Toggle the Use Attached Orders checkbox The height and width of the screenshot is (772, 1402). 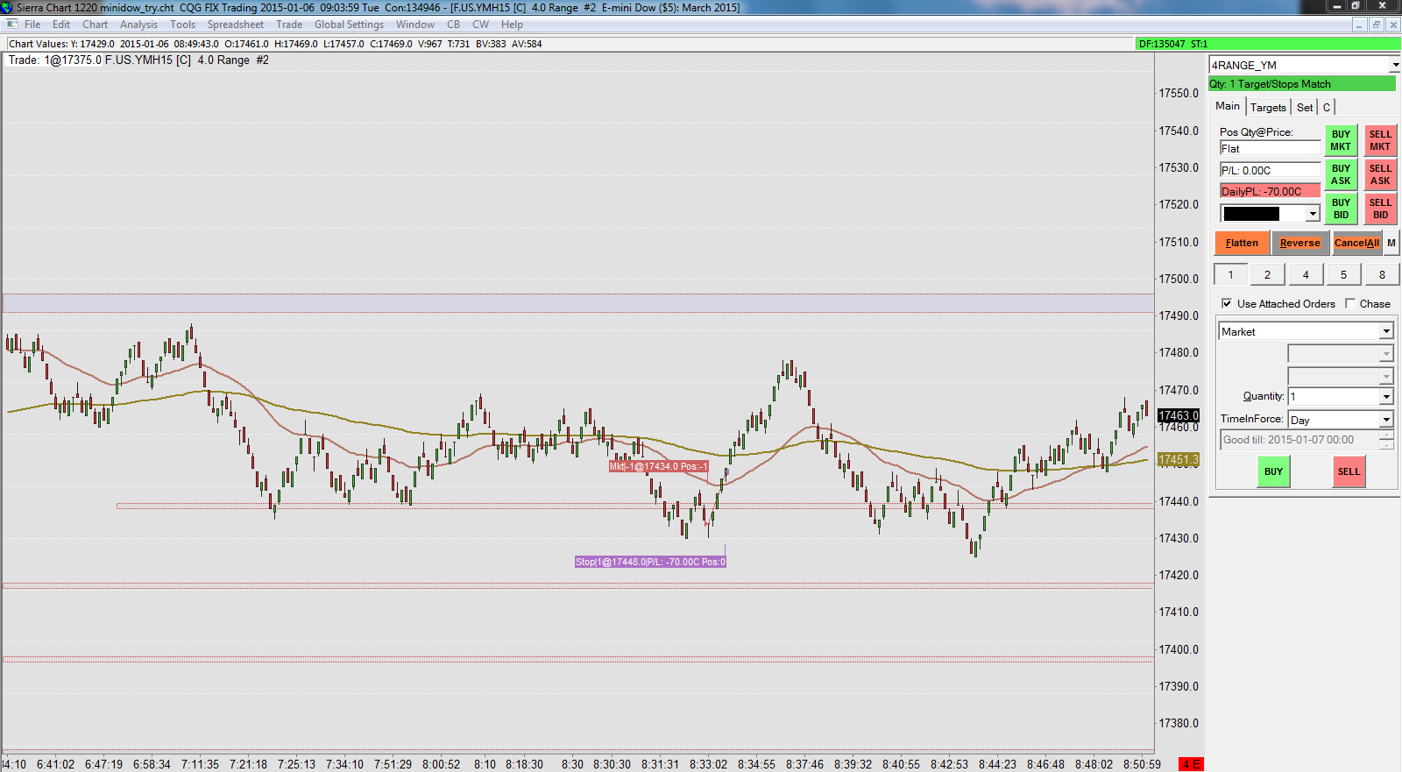(x=1227, y=303)
